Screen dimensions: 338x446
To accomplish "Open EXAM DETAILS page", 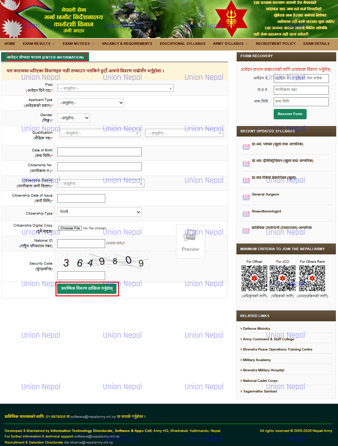I will tap(316, 44).
